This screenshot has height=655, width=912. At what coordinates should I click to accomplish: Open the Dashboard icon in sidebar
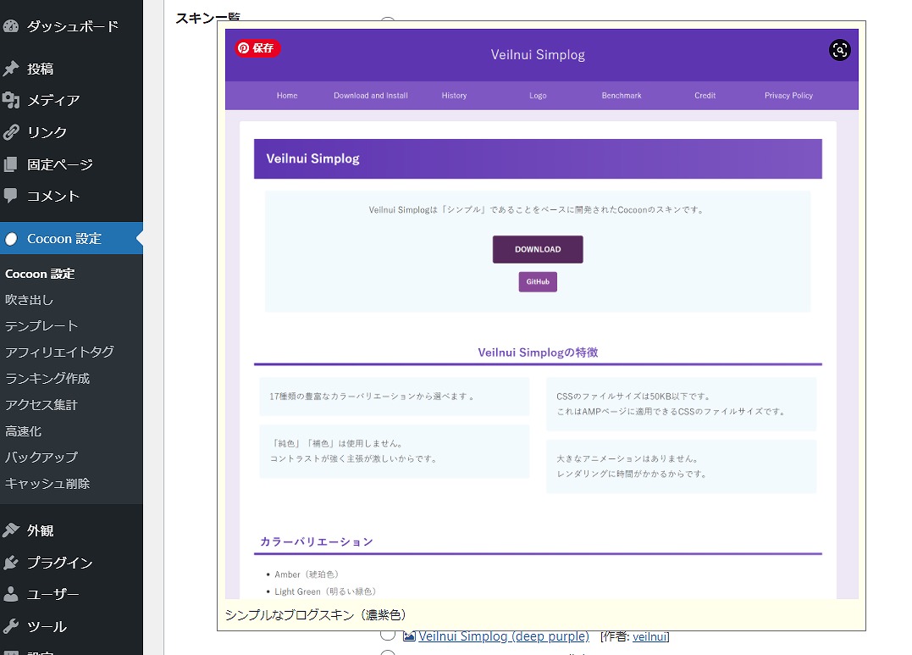[x=10, y=26]
